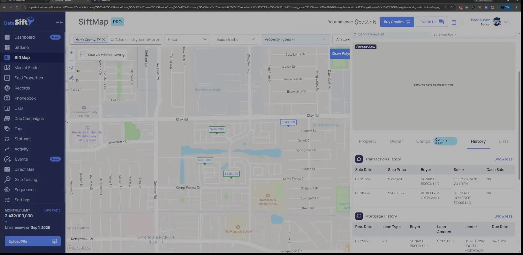Open the Drip Campaigns envelope icon
This screenshot has height=255, width=523.
pos(7,119)
